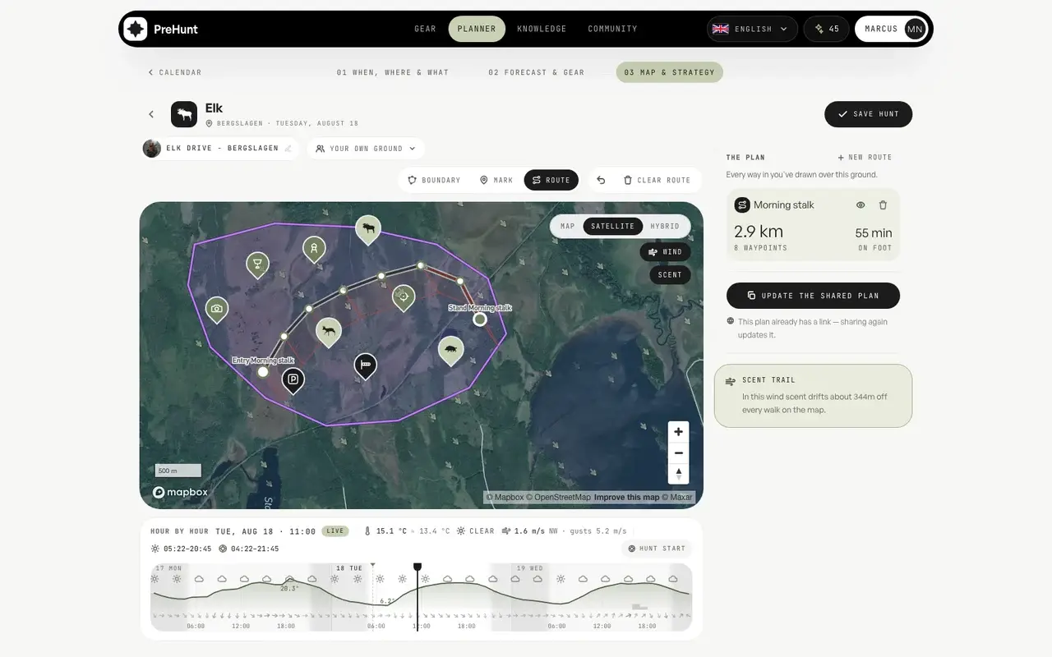Switch basemap to Satellite view
The width and height of the screenshot is (1052, 657).
613,227
